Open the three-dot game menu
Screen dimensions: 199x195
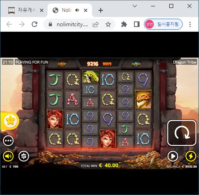(x=8, y=141)
